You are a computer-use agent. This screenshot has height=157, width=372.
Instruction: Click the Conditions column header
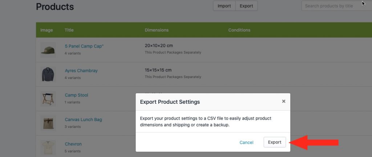[x=239, y=30]
